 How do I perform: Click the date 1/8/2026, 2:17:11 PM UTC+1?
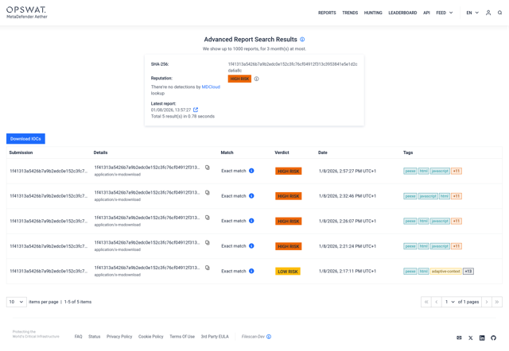click(348, 271)
